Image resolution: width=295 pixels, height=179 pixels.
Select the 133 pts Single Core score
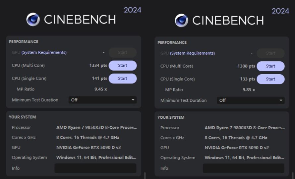click(247, 79)
